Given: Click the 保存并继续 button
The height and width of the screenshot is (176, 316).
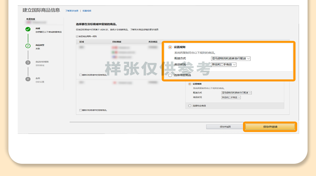Looking at the screenshot, I should (x=270, y=126).
